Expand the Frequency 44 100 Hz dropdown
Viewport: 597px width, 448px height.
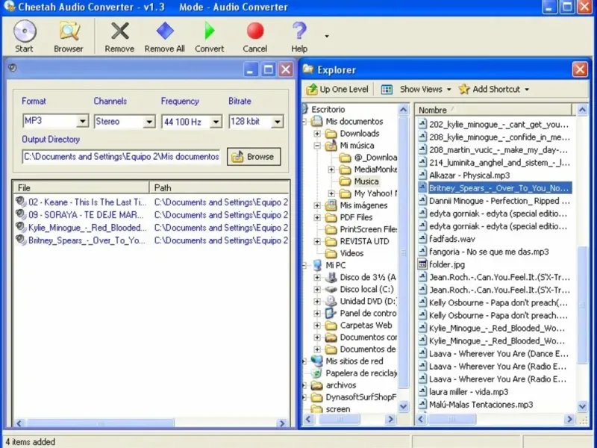point(216,122)
